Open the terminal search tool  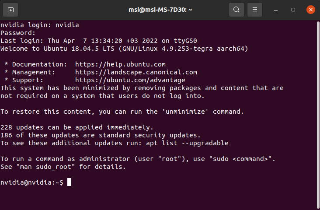coord(237,10)
